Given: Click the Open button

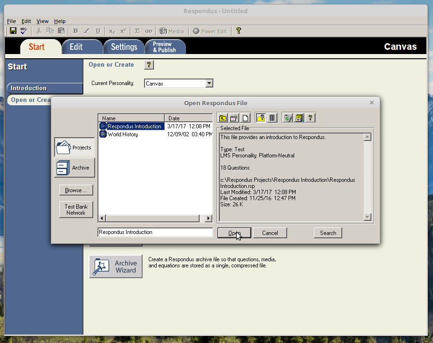Looking at the screenshot, I should pos(234,233).
